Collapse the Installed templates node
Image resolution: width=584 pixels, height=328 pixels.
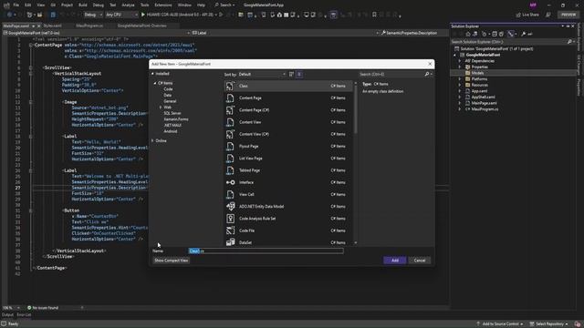coord(152,74)
